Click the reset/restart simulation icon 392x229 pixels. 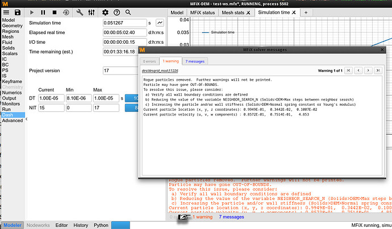tap(66, 13)
